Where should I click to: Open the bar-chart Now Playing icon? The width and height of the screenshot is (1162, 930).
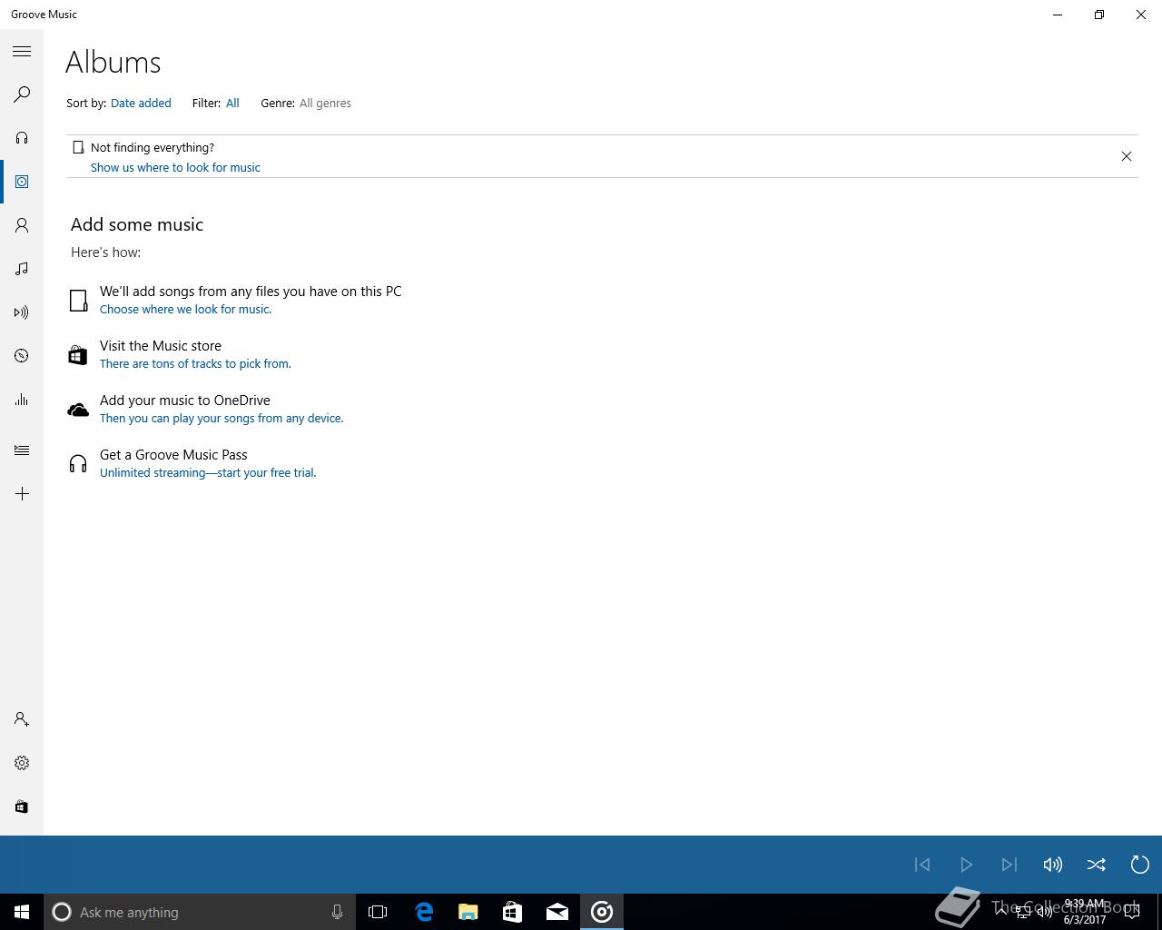[22, 400]
